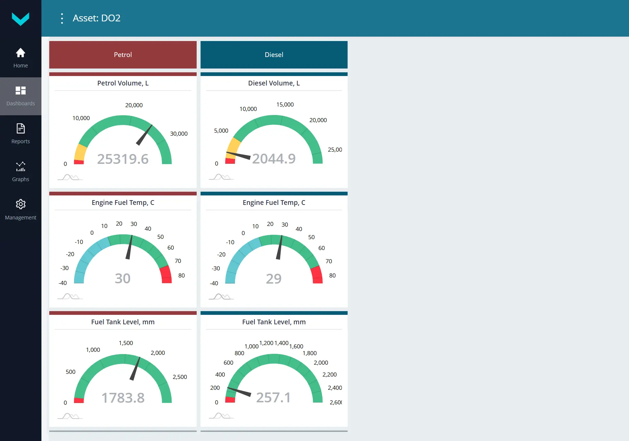The image size is (629, 441).
Task: Select the Diesel header tile
Action: click(x=274, y=55)
